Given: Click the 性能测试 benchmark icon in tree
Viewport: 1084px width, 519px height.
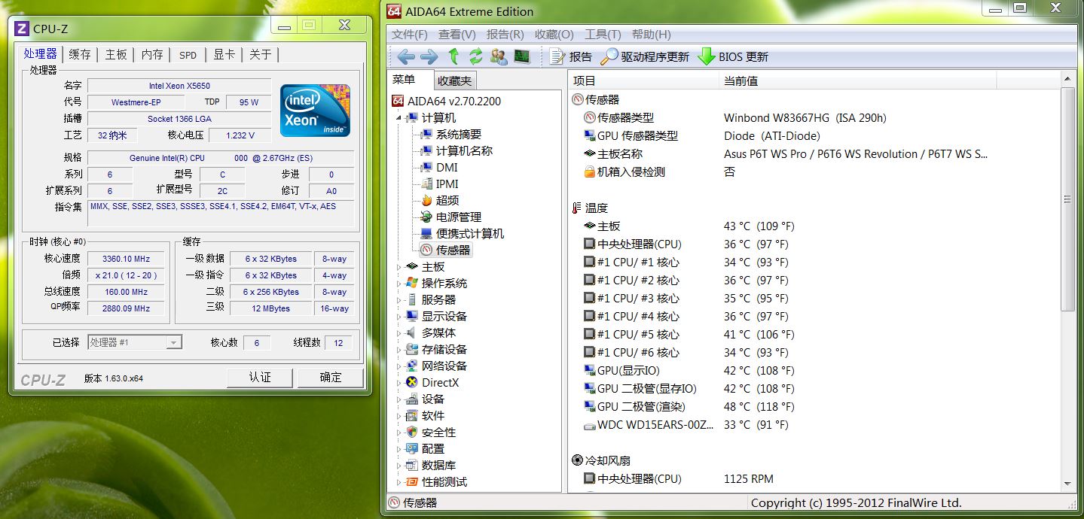Looking at the screenshot, I should point(411,481).
